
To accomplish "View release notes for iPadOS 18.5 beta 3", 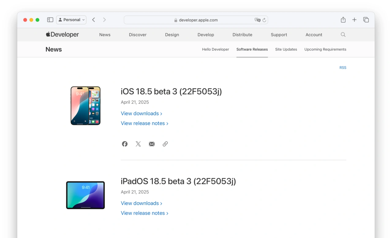I will [x=144, y=213].
